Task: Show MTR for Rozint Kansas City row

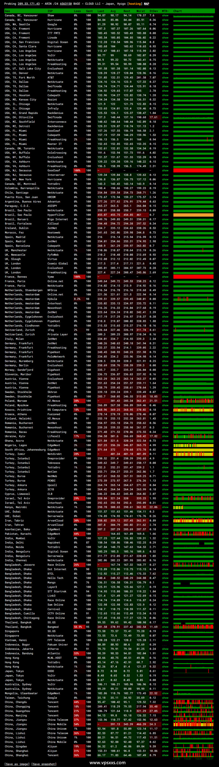Action: 165,100
